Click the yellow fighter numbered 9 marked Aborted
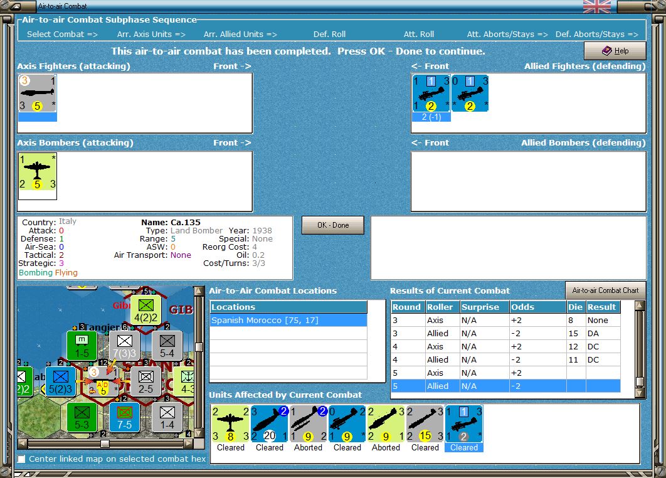 [x=386, y=424]
